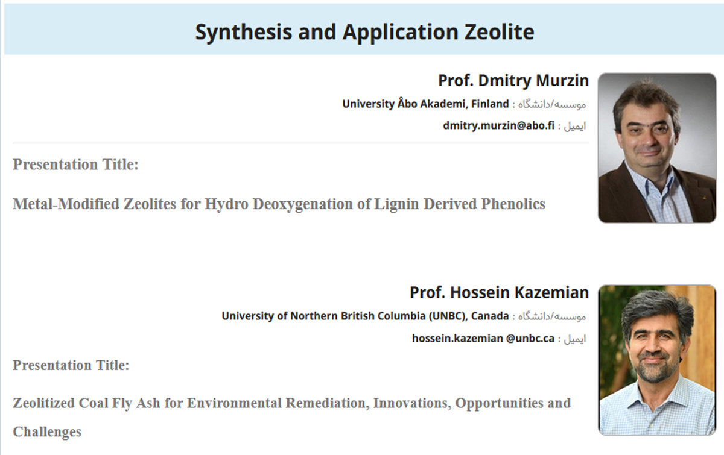
Task: Open Prof. Hossein Kazemian's name heading
Action: [499, 293]
